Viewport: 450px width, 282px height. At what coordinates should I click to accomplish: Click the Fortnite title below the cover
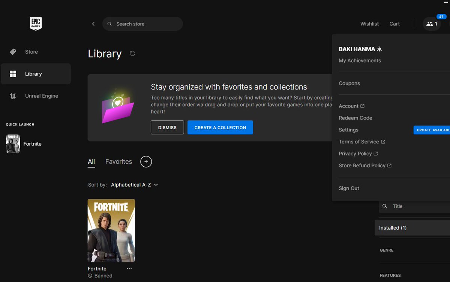click(97, 269)
